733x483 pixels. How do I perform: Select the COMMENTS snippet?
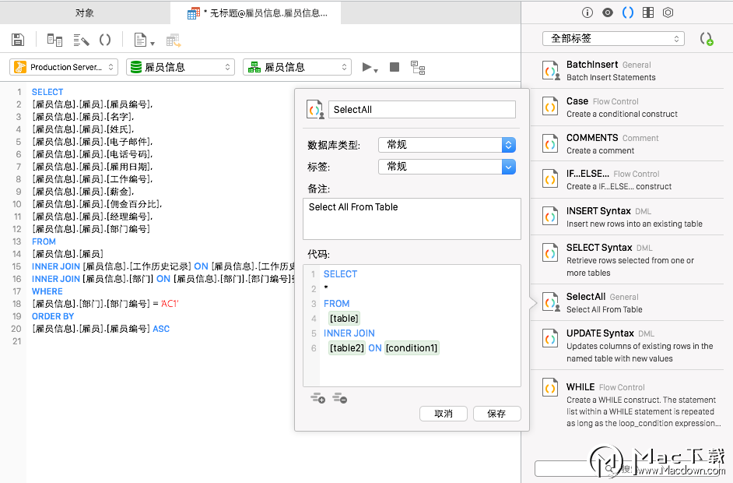click(626, 143)
